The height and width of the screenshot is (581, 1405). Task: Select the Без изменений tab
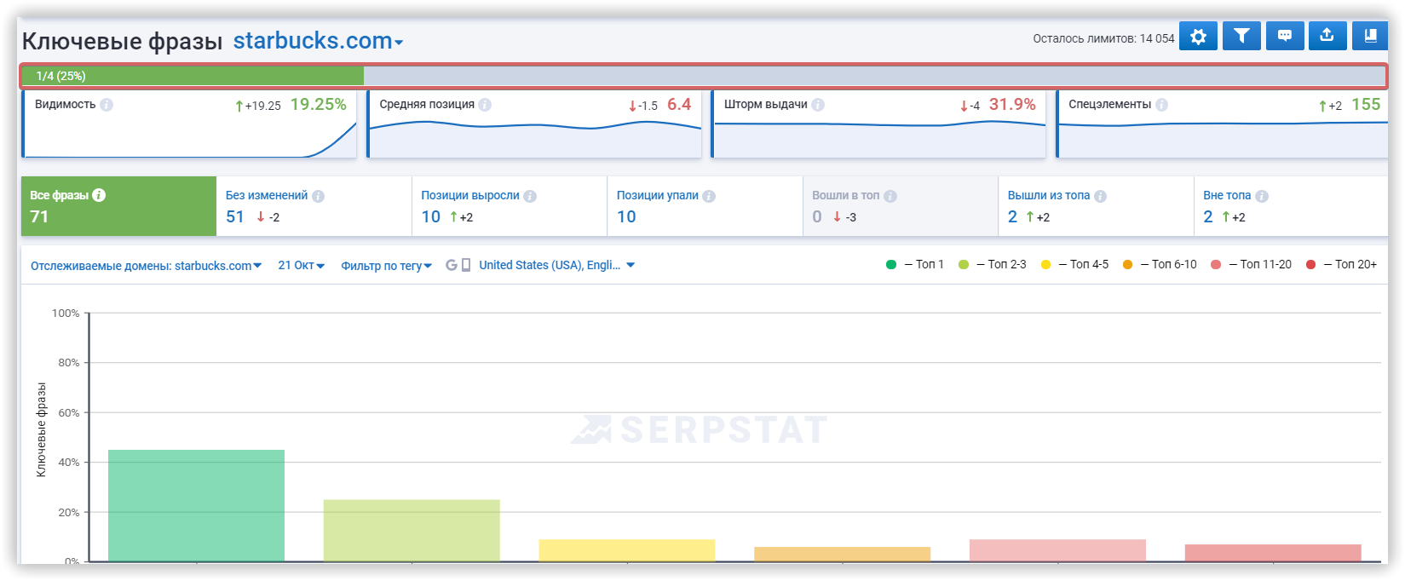tap(314, 206)
